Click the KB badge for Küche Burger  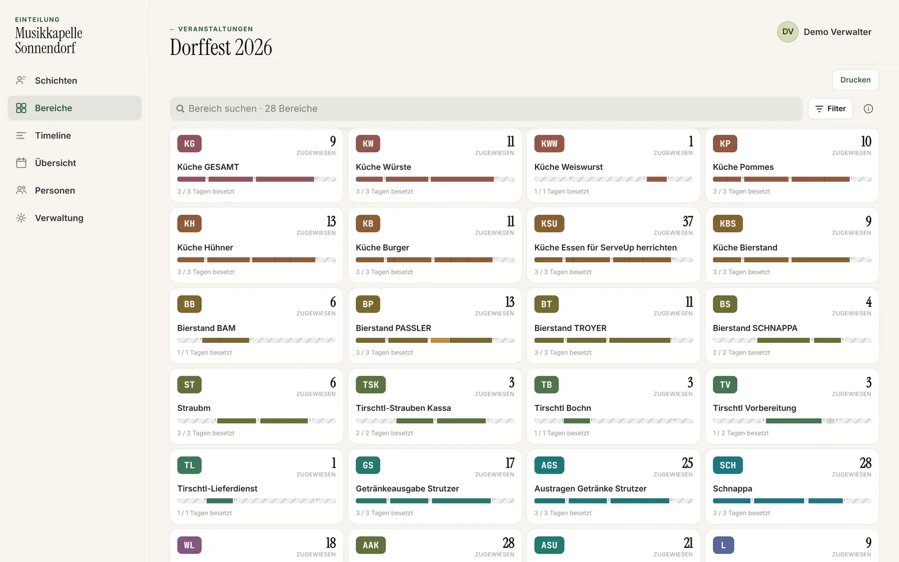tap(368, 224)
